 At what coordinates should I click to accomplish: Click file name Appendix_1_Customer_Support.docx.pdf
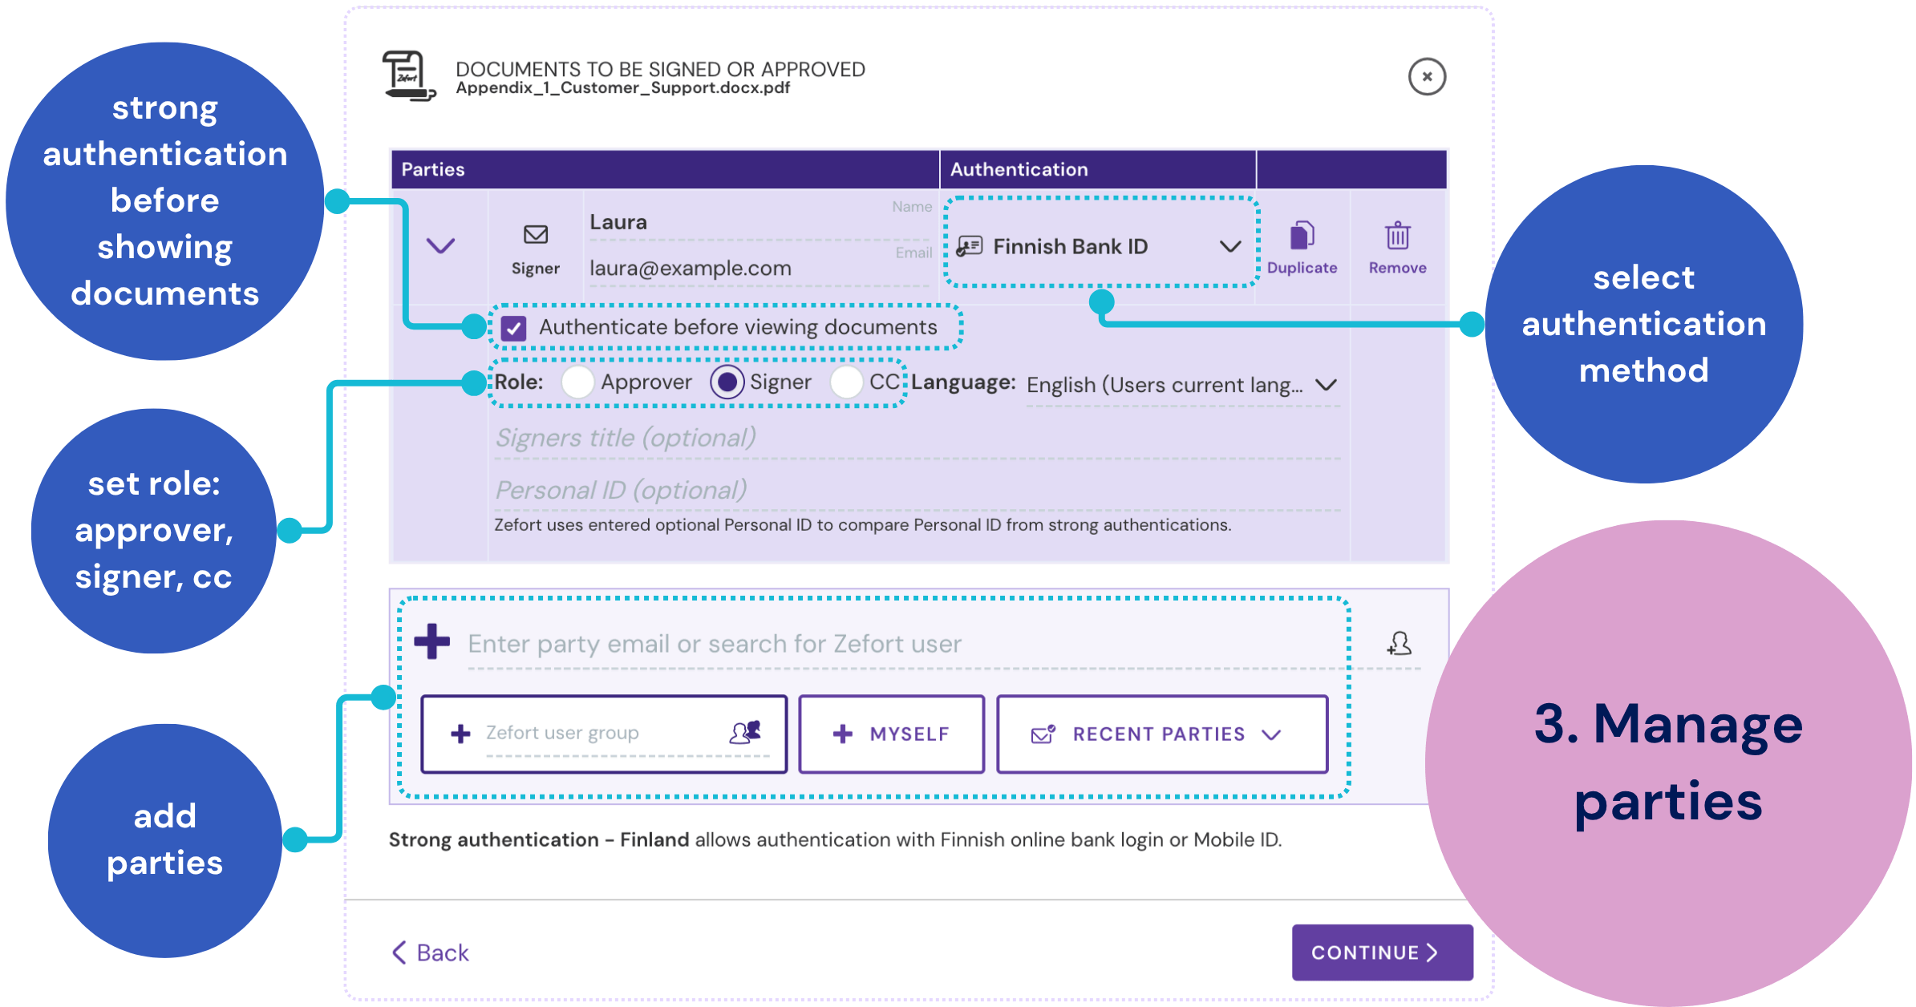coord(622,88)
